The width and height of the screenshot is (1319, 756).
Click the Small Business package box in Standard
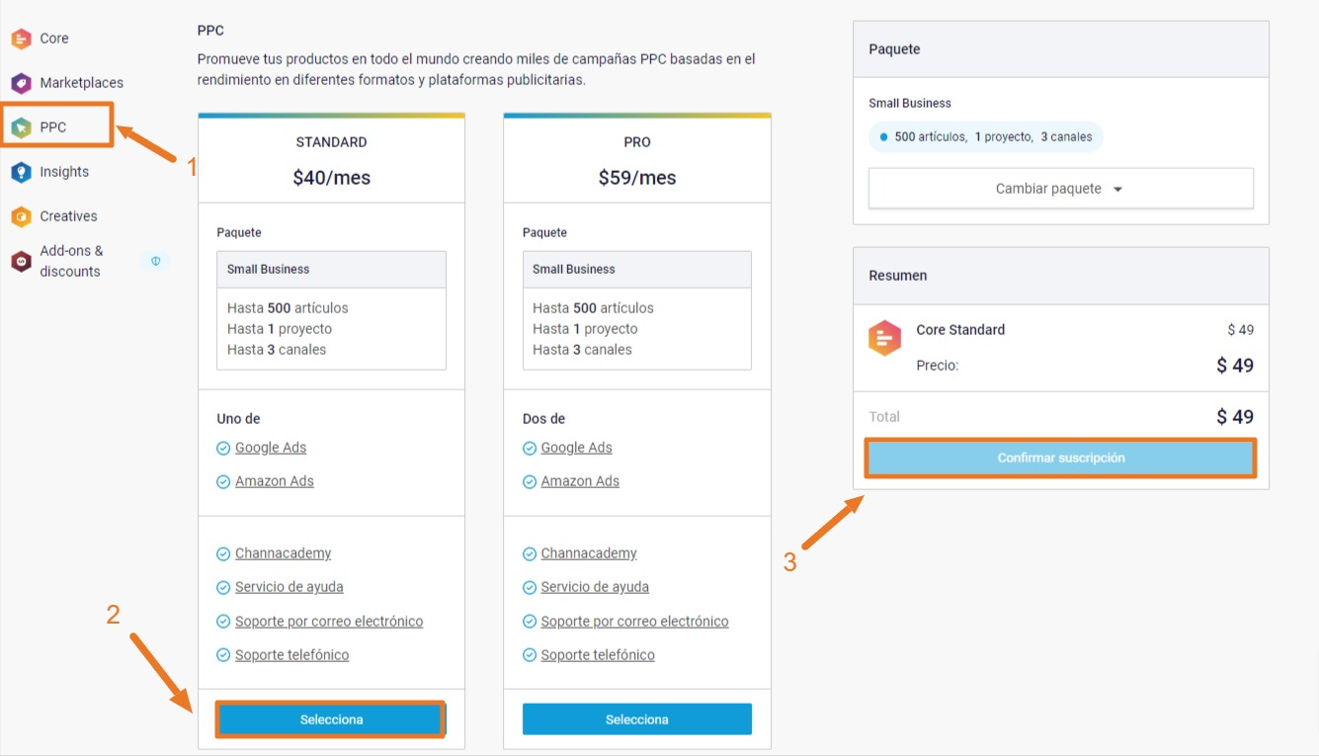point(331,310)
